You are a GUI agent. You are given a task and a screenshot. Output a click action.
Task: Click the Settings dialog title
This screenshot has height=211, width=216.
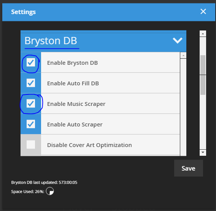24,12
